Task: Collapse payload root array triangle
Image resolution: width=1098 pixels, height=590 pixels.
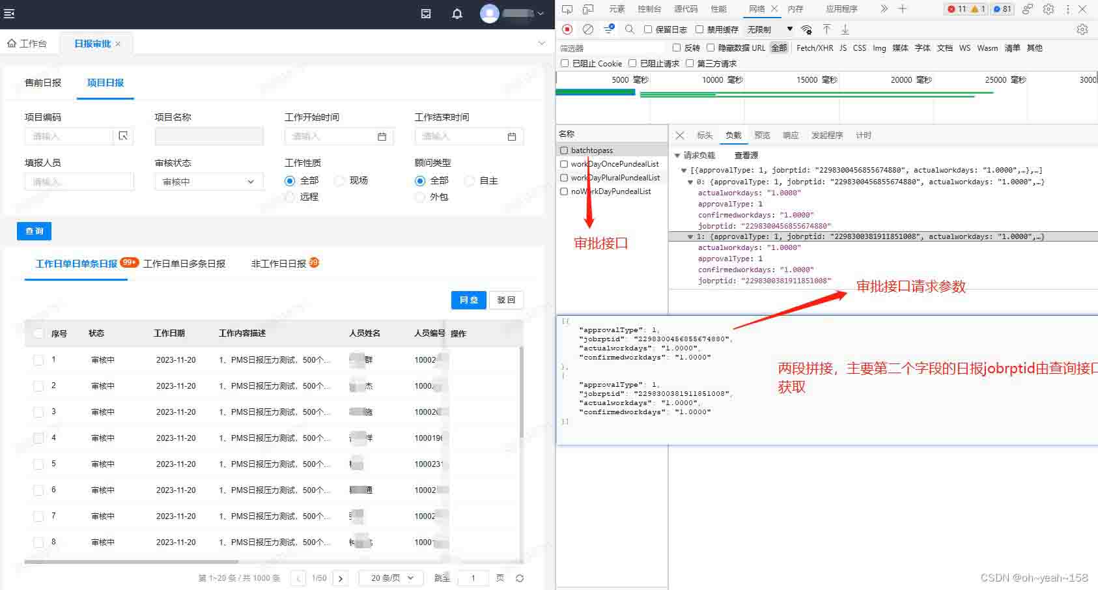Action: coord(684,171)
